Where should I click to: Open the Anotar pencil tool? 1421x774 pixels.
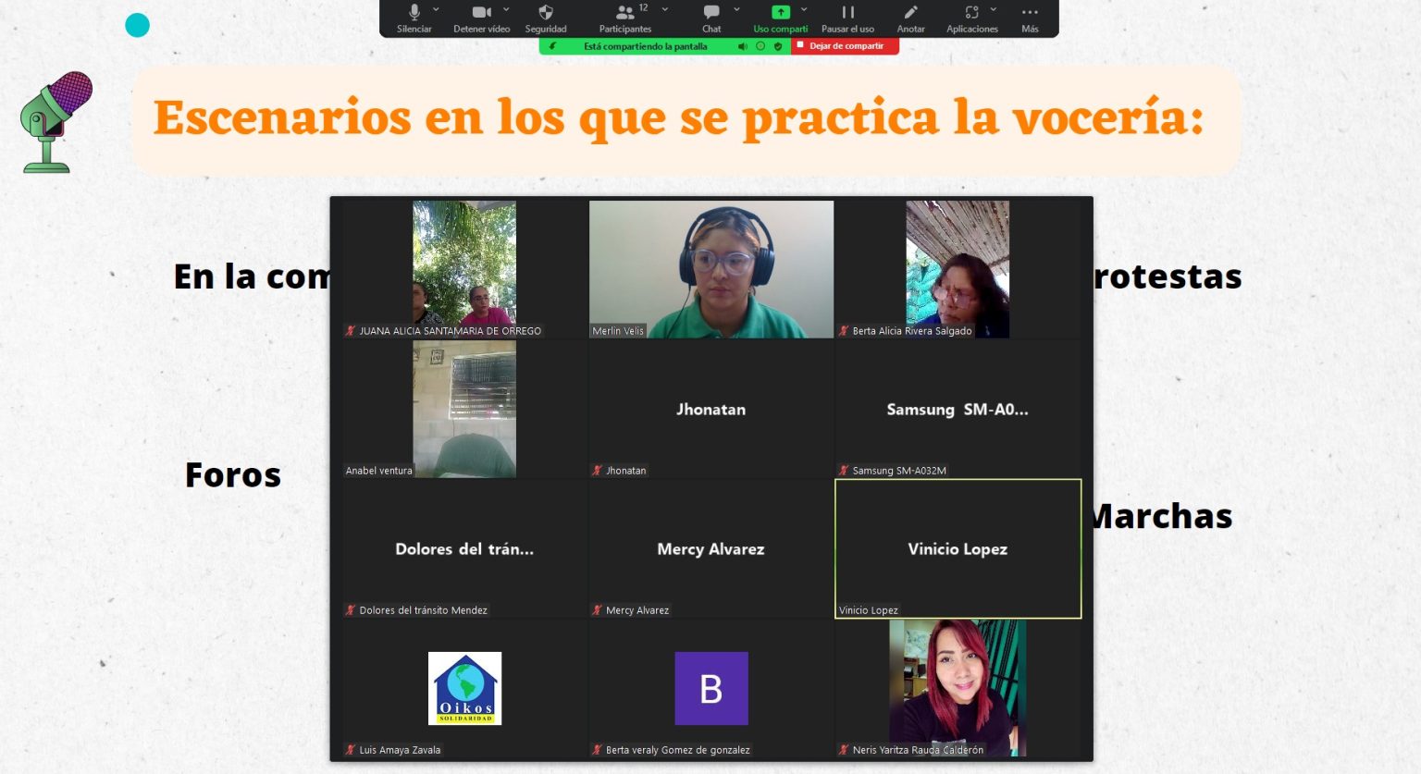[910, 18]
